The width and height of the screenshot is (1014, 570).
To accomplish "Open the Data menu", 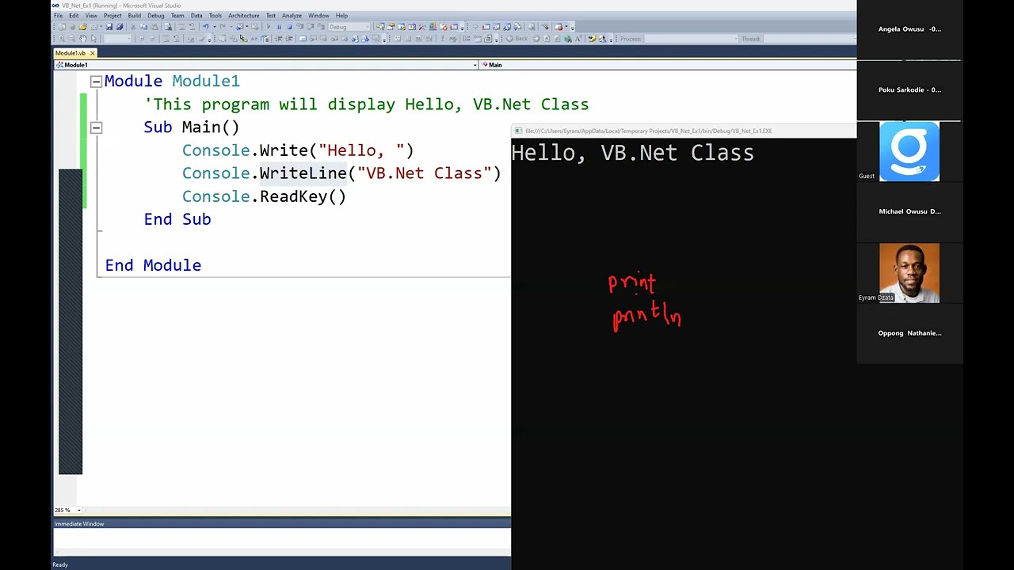I will [x=196, y=16].
